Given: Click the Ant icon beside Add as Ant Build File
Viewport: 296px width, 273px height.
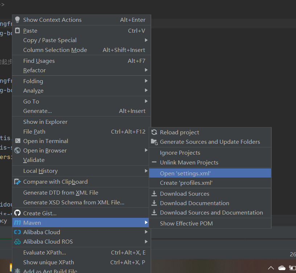Looking at the screenshot, I should [x=17, y=271].
